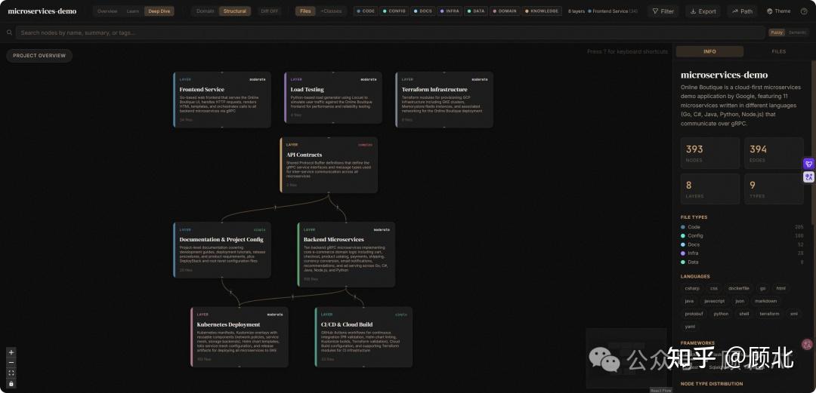Viewport: 816px width, 393px height.
Task: Select the Deep Dive mode
Action: pos(159,11)
